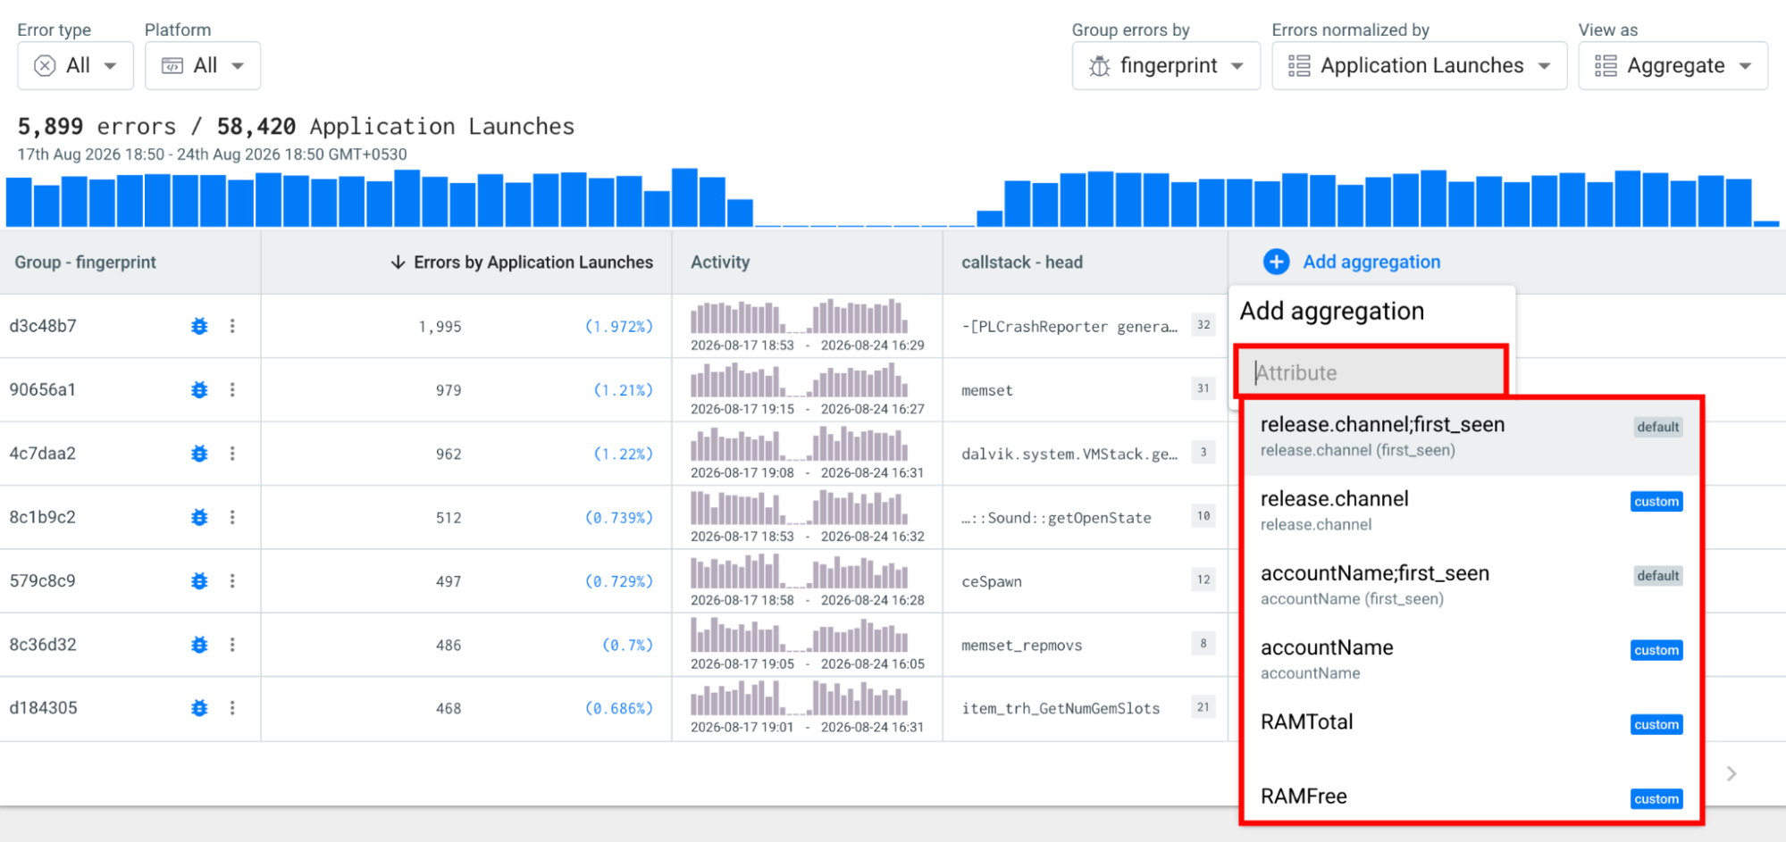Screen dimensions: 1786x842
Task: Click fingerprint d3c48b7
Action: point(43,326)
